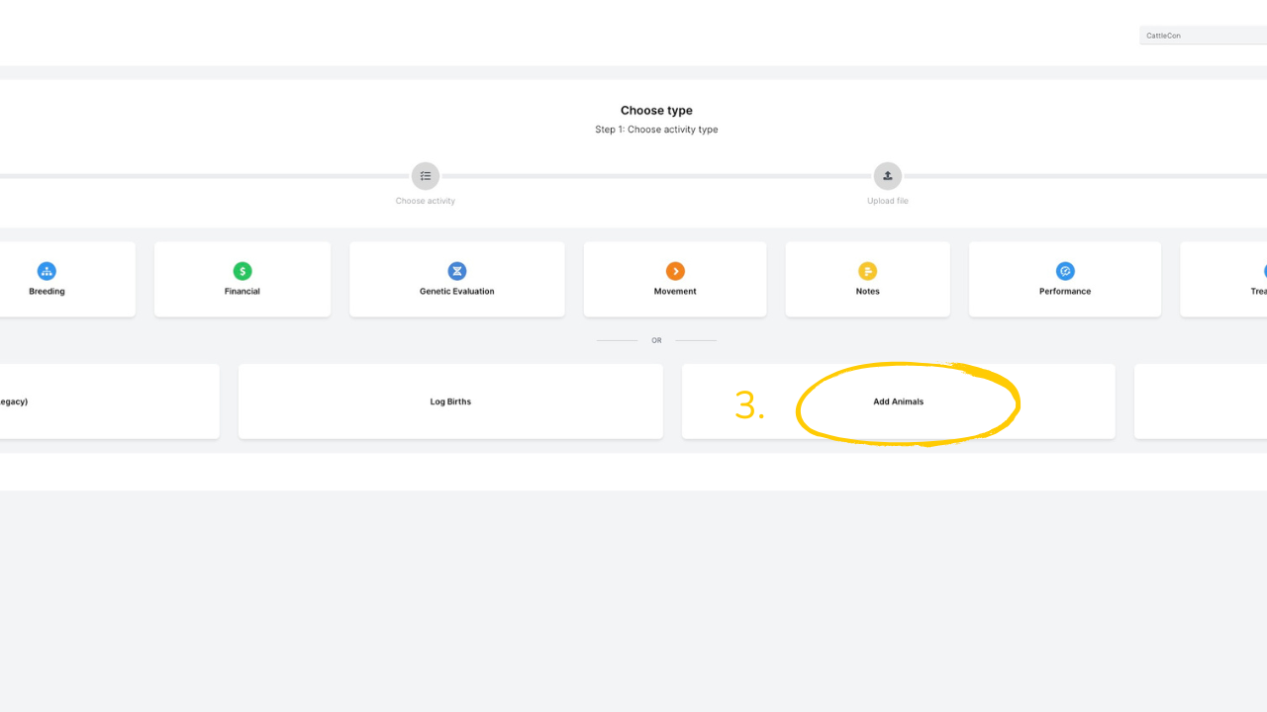Click the CattleCon field at top right

[x=1203, y=36]
